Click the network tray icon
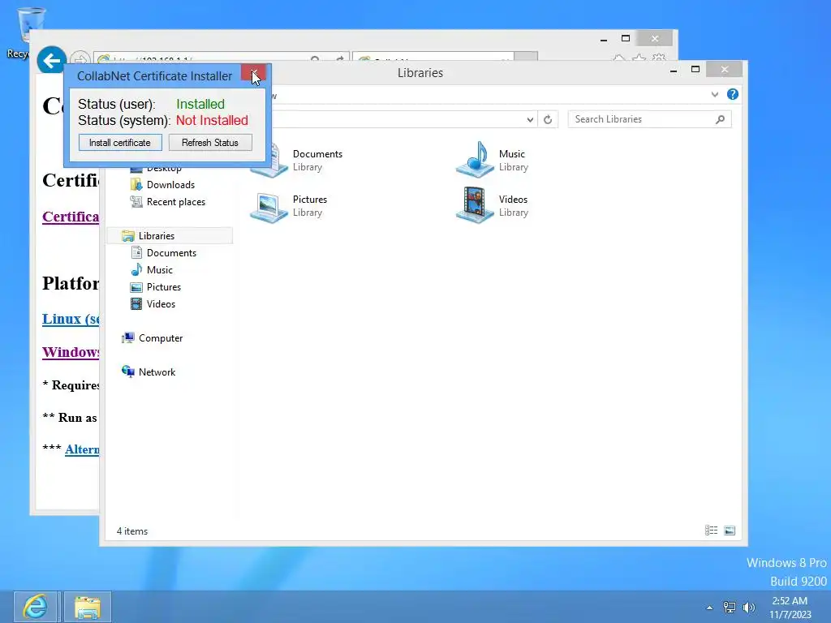This screenshot has height=623, width=831. (x=730, y=607)
